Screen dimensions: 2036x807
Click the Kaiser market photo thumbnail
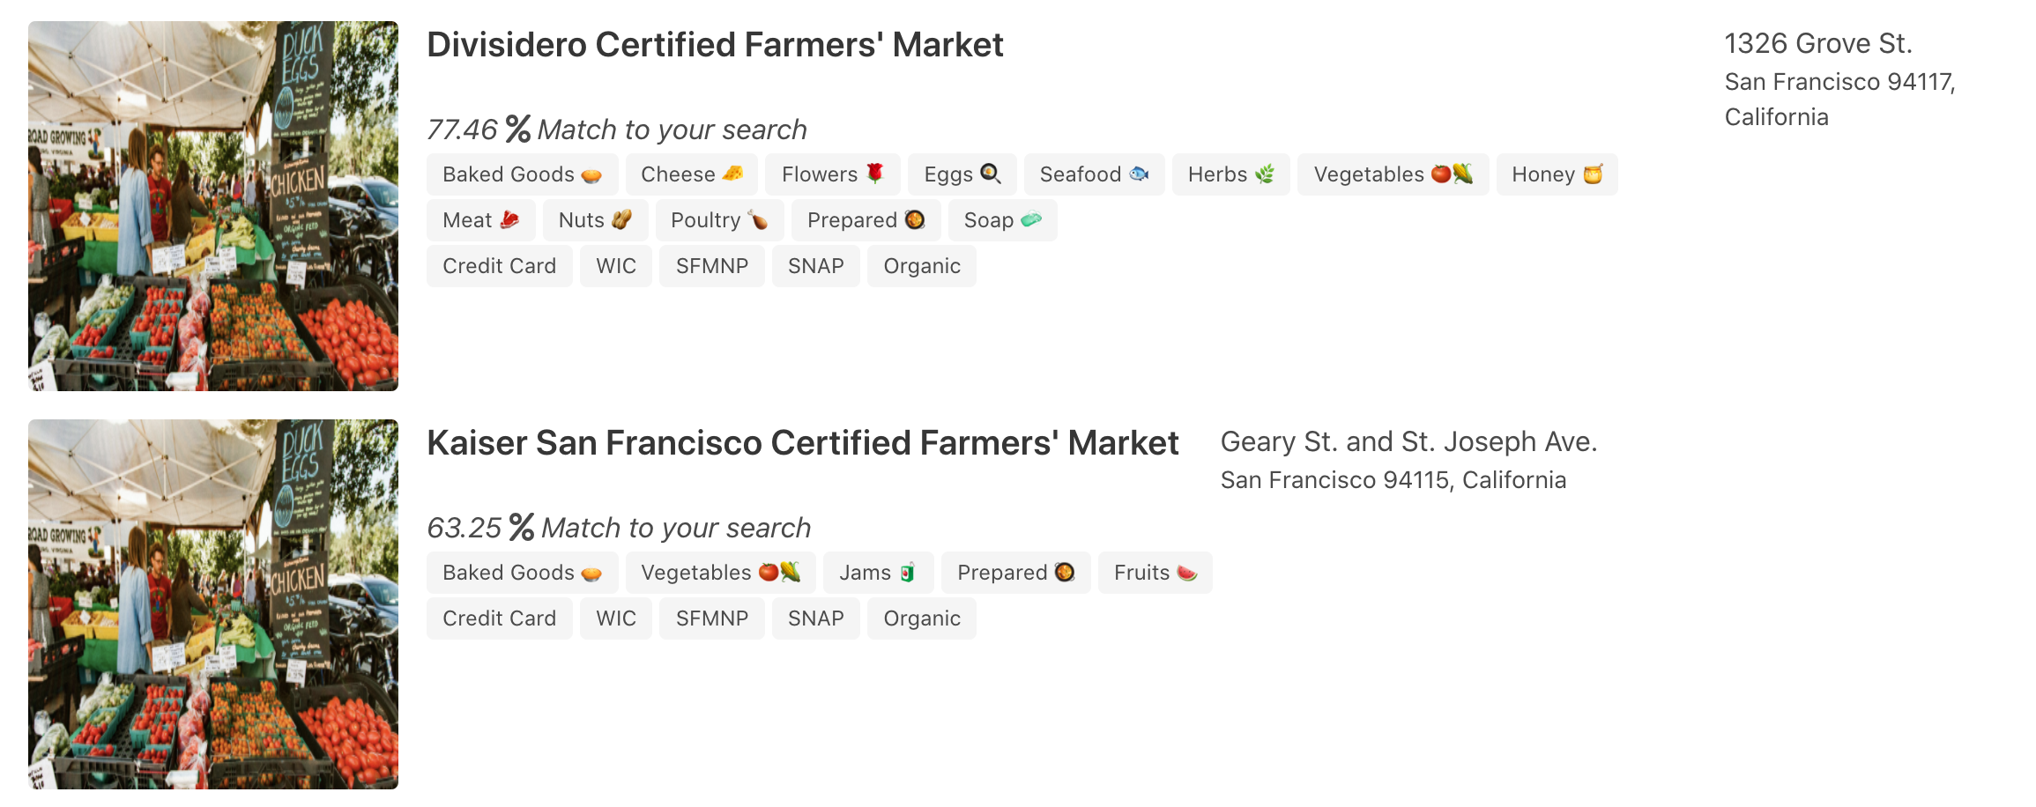coord(213,604)
